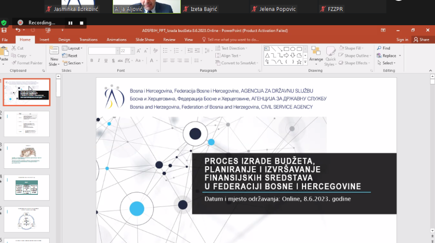The height and width of the screenshot is (243, 435).
Task: Click Convert to SmartArt
Action: tap(237, 63)
